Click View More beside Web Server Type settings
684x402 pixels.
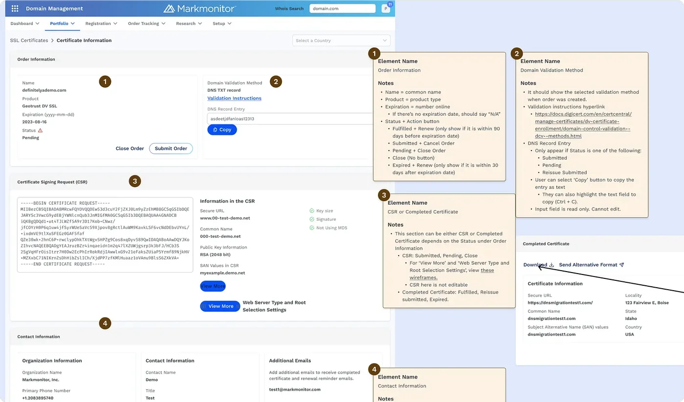tap(220, 306)
